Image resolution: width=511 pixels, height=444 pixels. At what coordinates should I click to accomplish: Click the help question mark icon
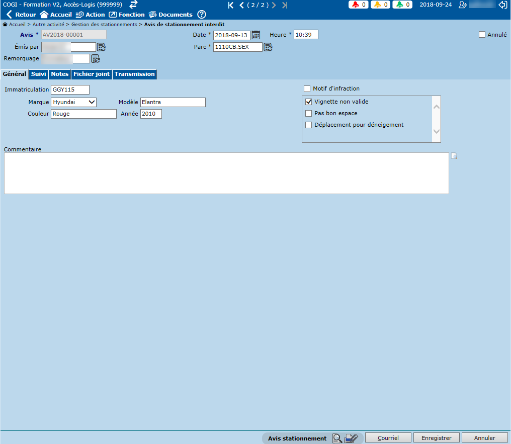click(202, 15)
